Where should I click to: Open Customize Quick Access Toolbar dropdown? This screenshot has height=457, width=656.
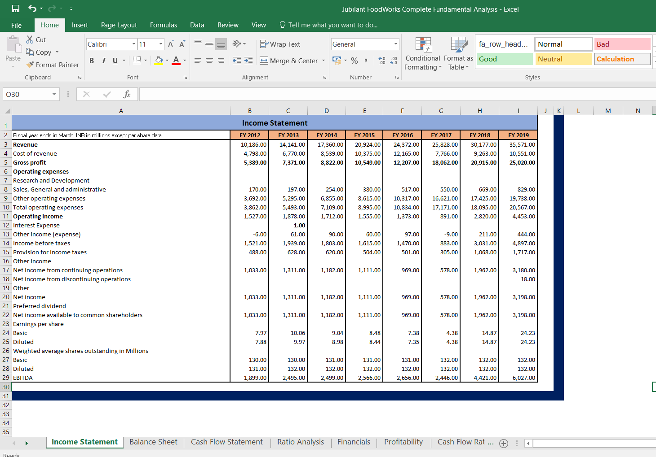pos(71,9)
